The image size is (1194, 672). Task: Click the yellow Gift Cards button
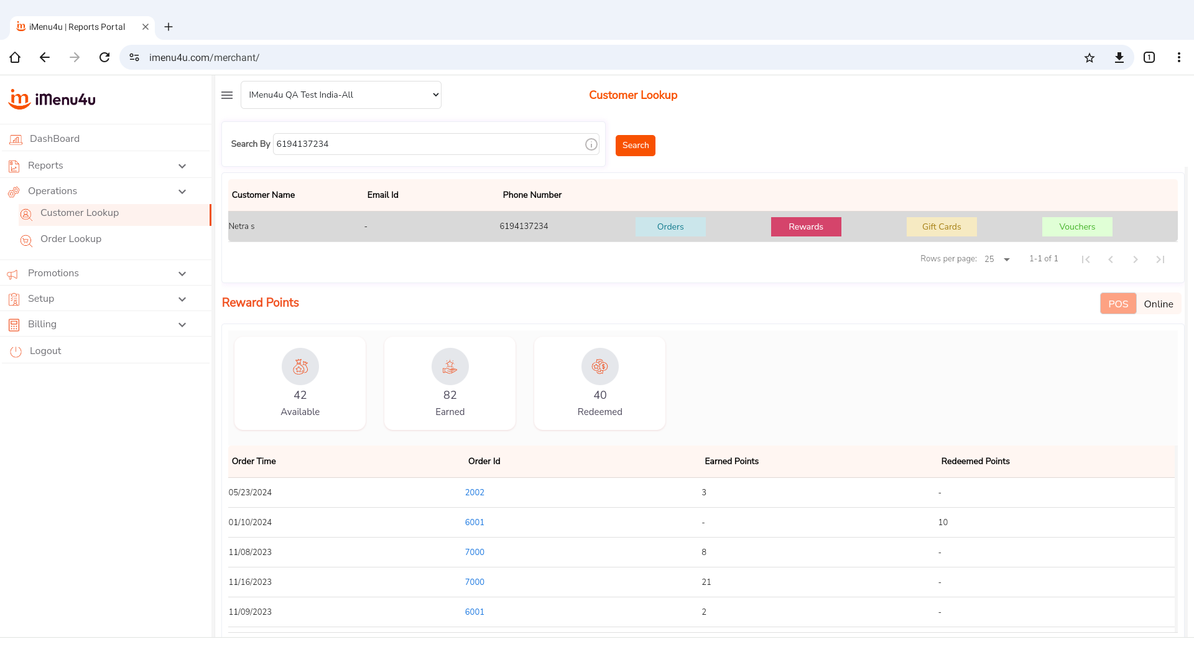coord(941,227)
